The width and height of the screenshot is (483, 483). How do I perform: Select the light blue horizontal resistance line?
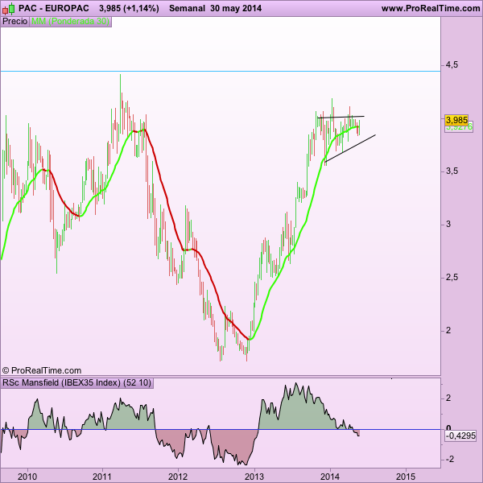point(221,71)
